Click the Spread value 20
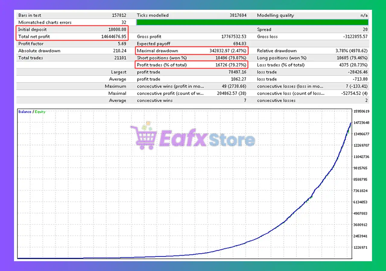 (x=365, y=30)
